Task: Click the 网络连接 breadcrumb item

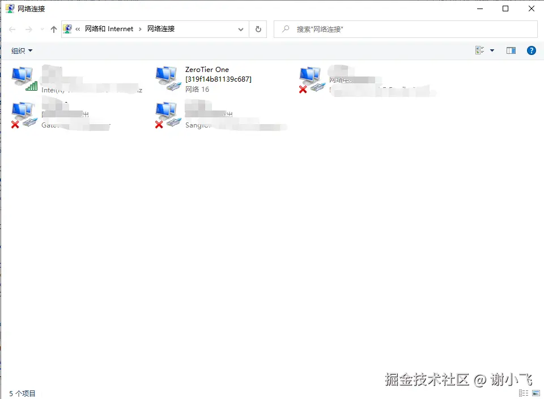Action: point(162,29)
